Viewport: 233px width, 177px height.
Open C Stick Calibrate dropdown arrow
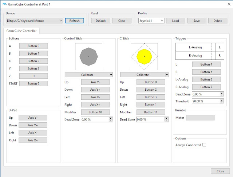coord(167,75)
